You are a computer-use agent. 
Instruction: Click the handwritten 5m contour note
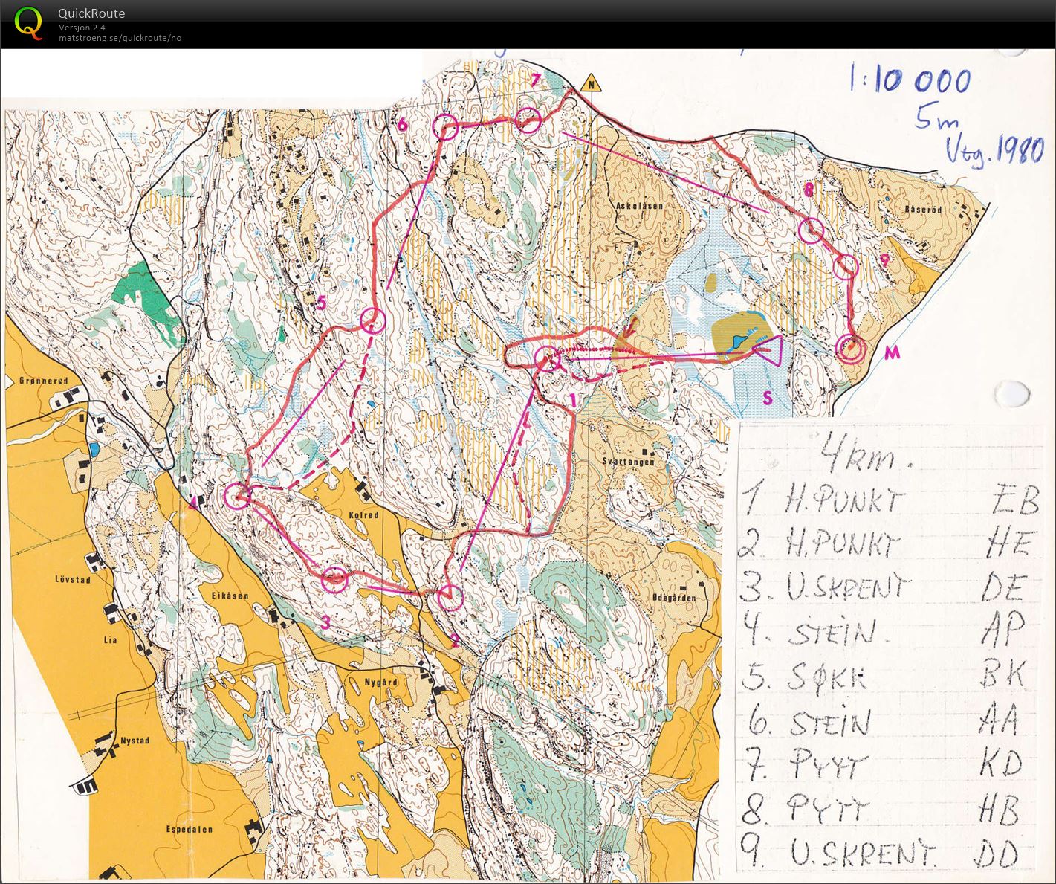[936, 116]
